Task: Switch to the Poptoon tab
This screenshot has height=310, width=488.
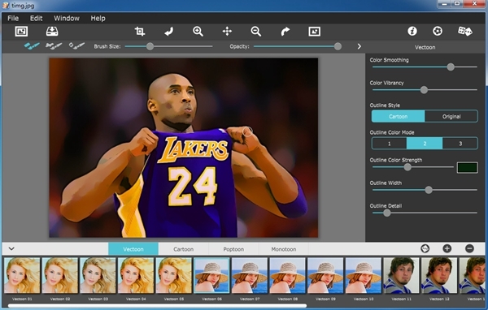Action: pyautogui.click(x=233, y=249)
